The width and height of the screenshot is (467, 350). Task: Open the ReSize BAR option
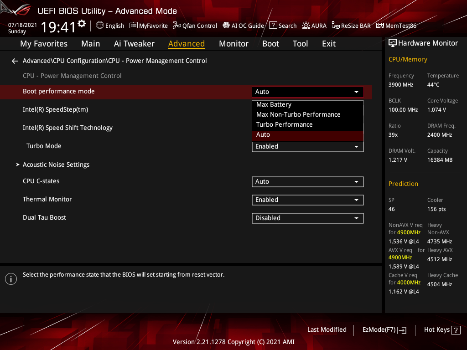[351, 26]
